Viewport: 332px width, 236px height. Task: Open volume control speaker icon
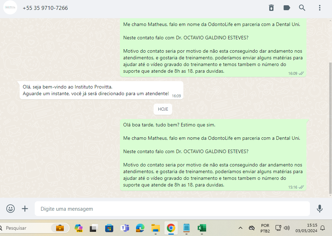(x=286, y=228)
